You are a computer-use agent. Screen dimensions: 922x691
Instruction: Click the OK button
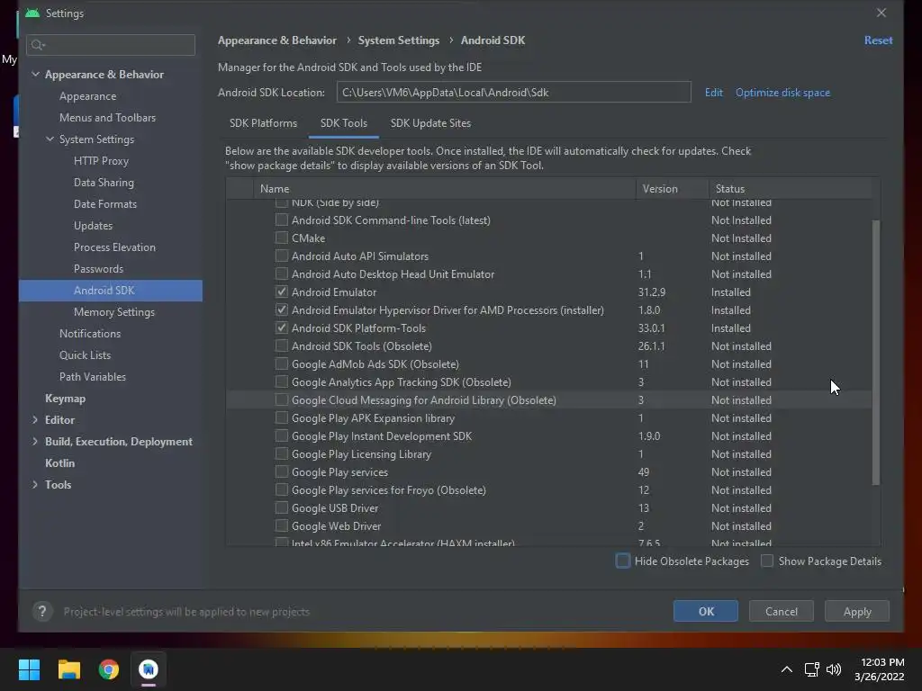[706, 611]
